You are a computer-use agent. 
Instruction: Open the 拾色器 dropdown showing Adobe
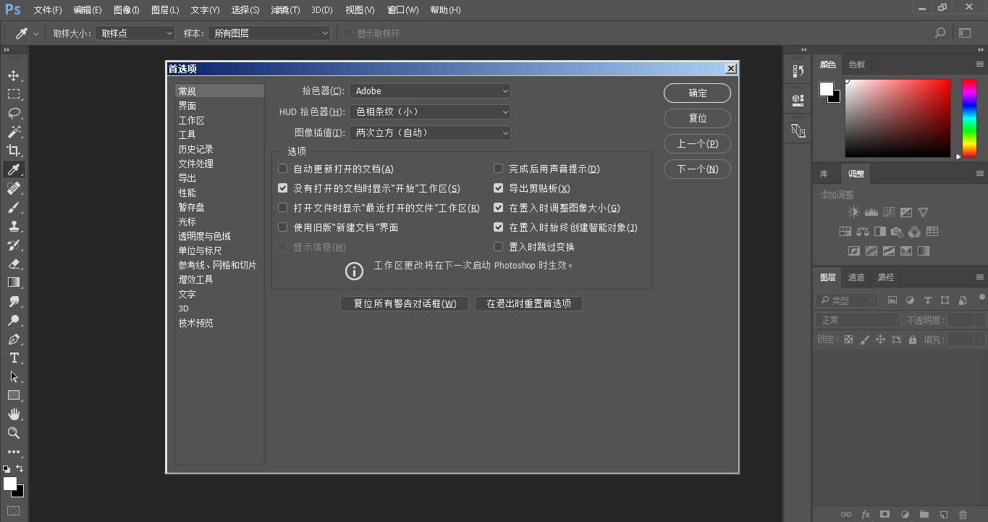430,91
